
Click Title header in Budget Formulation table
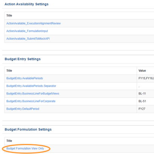click(x=9, y=141)
